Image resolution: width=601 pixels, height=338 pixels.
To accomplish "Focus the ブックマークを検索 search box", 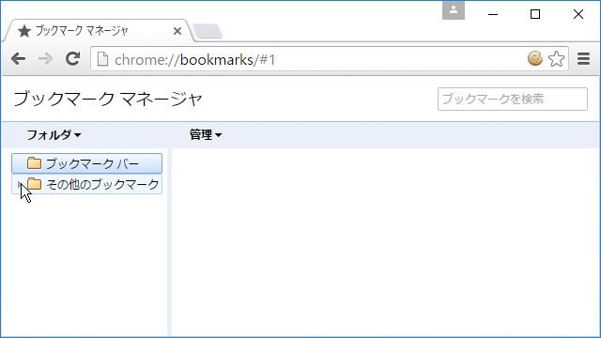I will pos(513,100).
